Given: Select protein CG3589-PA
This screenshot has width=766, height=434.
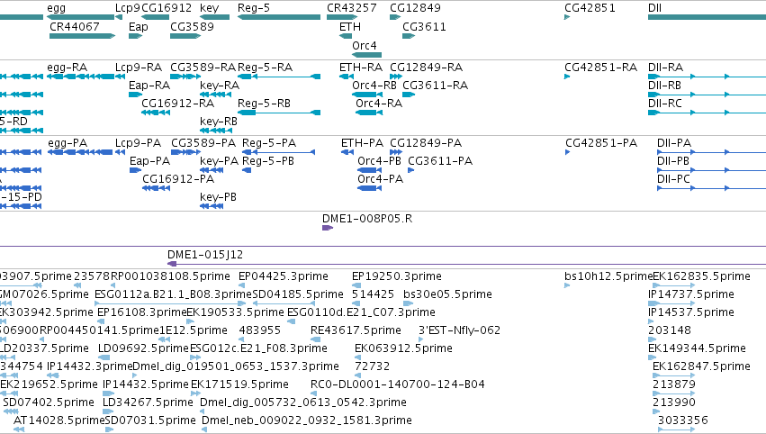Looking at the screenshot, I should (203, 143).
